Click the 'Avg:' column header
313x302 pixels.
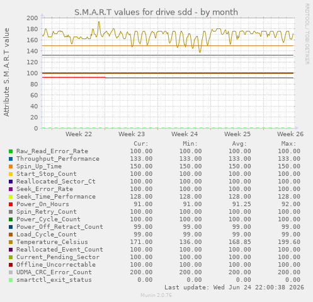(239, 144)
